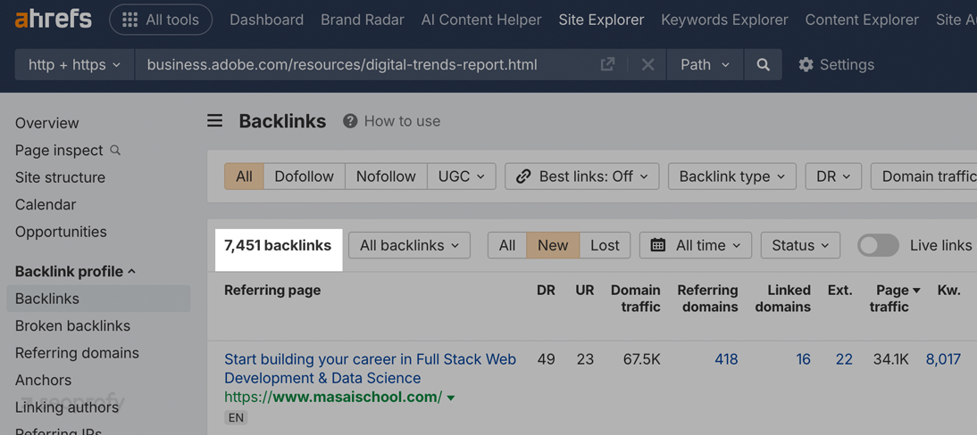
Task: Sort by DR column header
Action: tap(546, 290)
